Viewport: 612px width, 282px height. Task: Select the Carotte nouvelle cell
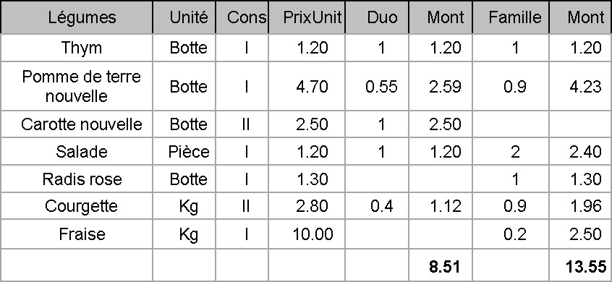pos(77,124)
